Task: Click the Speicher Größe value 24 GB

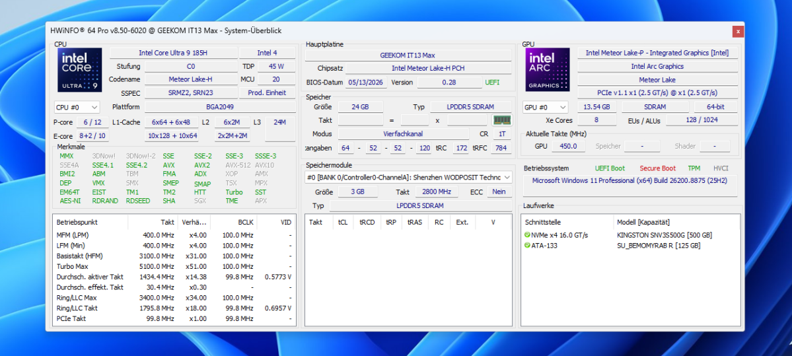Action: click(360, 106)
